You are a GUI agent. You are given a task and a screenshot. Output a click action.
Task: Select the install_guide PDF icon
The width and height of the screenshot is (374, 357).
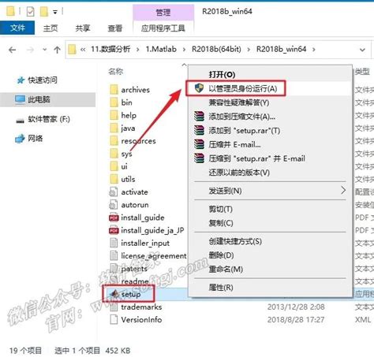pyautogui.click(x=114, y=218)
